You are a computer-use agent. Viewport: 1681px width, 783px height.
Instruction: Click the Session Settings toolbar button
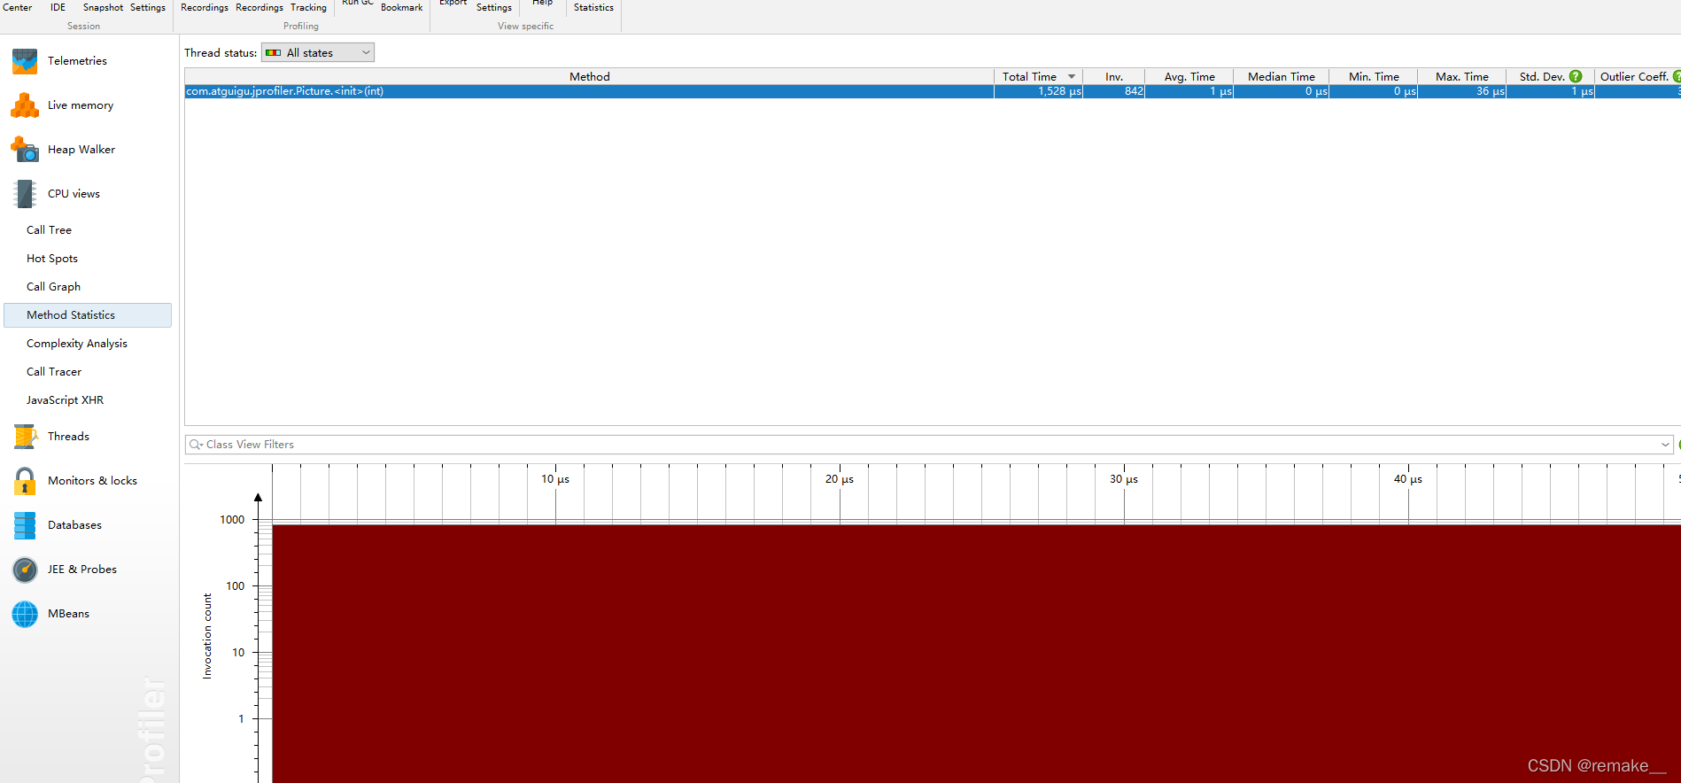pyautogui.click(x=148, y=7)
